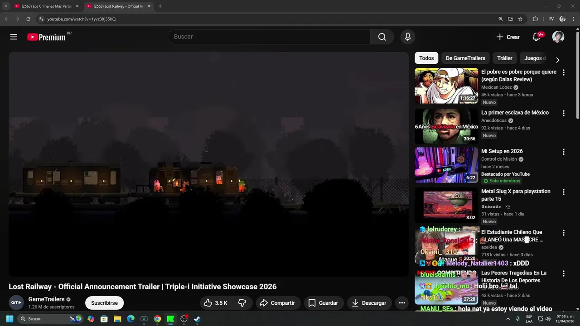580x326 pixels.
Task: Launch Steam from the taskbar
Action: (197, 319)
